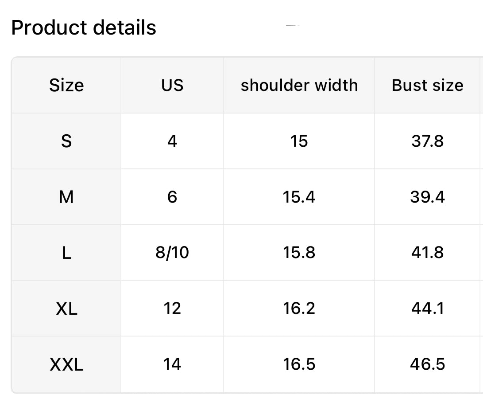Click the Bust size column header

tap(427, 85)
